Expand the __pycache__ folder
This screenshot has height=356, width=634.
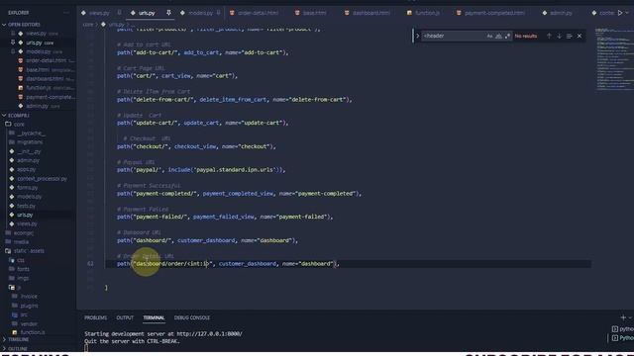(31, 133)
